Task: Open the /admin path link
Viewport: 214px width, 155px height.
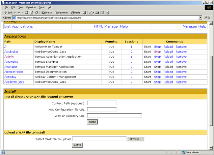Action: (x=9, y=57)
